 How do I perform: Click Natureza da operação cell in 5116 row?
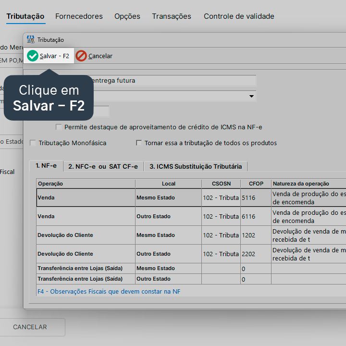(x=309, y=198)
